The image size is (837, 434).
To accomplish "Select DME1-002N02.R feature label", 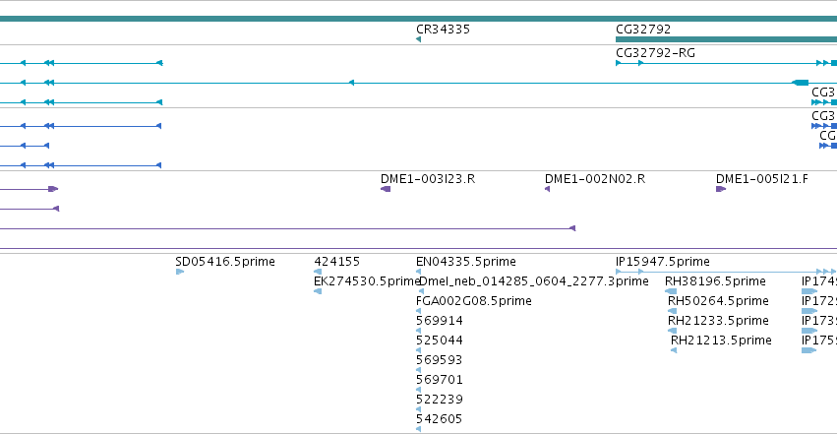I will 595,179.
